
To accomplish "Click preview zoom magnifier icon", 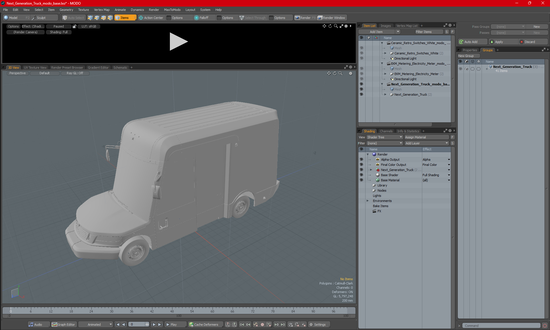I will coord(336,26).
